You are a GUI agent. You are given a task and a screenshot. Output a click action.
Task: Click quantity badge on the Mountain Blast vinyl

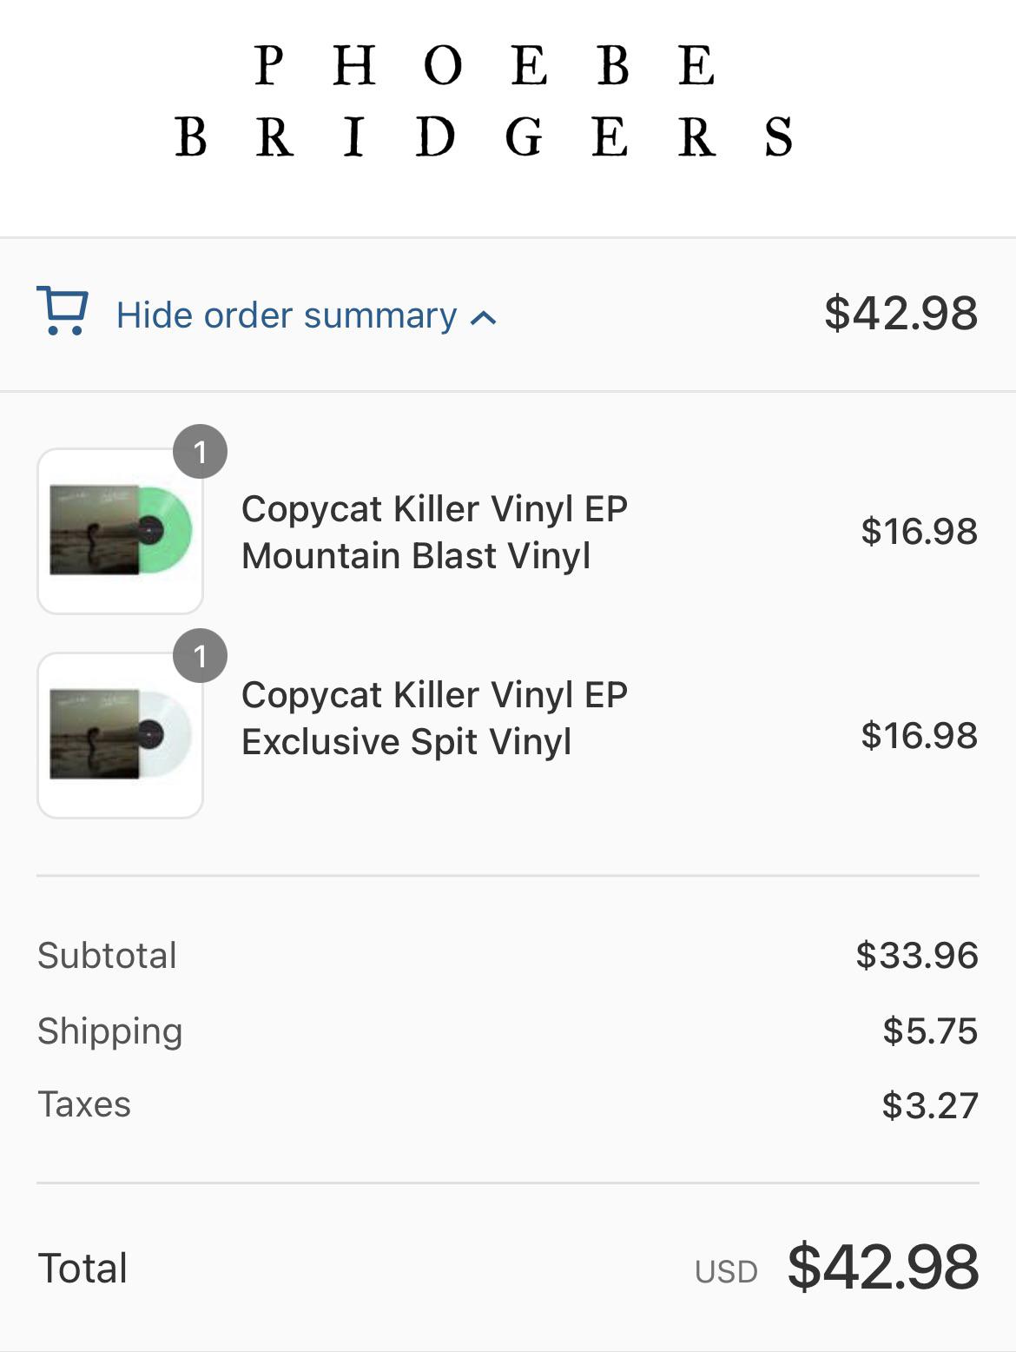[200, 452]
